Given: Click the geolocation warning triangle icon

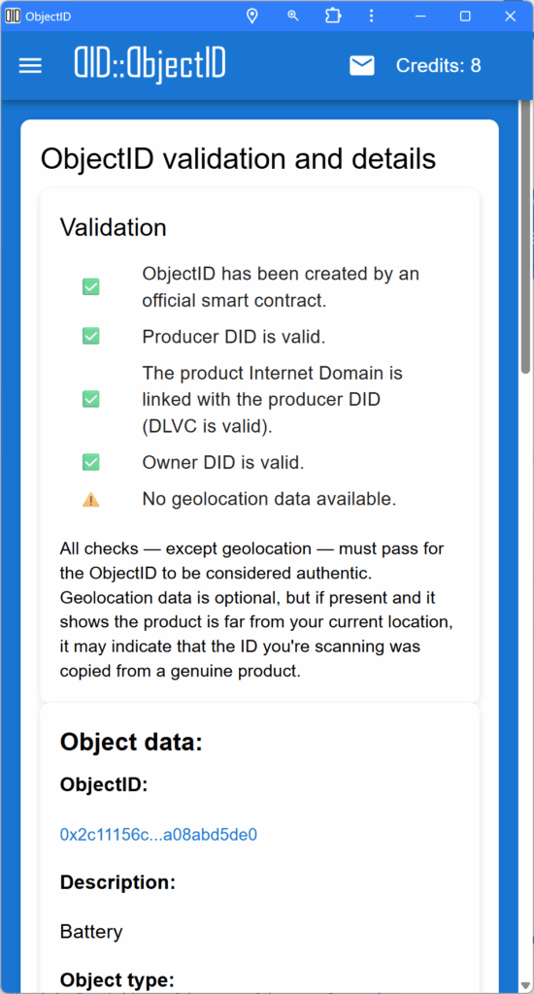Looking at the screenshot, I should pyautogui.click(x=91, y=500).
